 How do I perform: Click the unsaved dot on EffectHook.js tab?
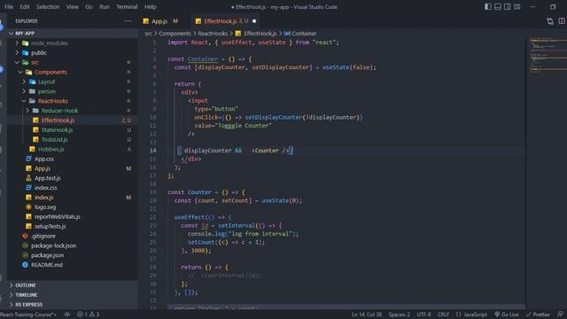pyautogui.click(x=254, y=21)
